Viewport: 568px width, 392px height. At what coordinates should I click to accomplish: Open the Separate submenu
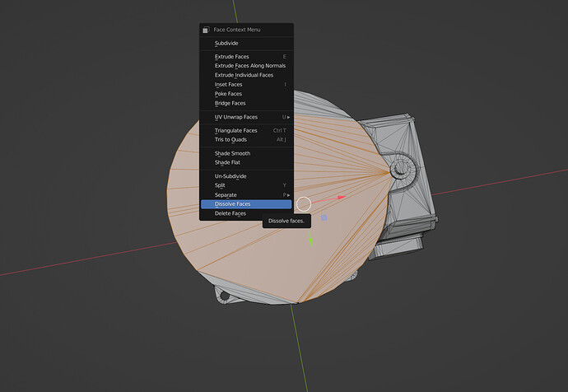click(246, 195)
